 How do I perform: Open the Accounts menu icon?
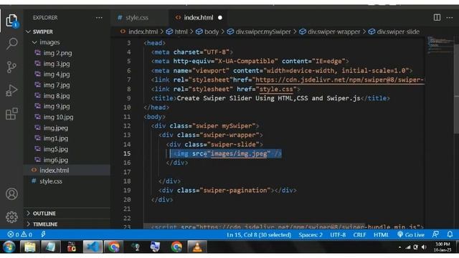click(x=11, y=194)
